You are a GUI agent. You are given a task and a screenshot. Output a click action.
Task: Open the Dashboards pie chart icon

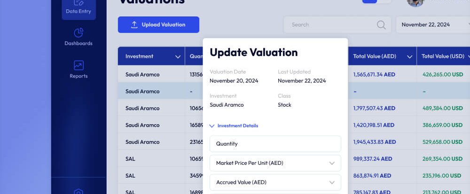[x=78, y=33]
